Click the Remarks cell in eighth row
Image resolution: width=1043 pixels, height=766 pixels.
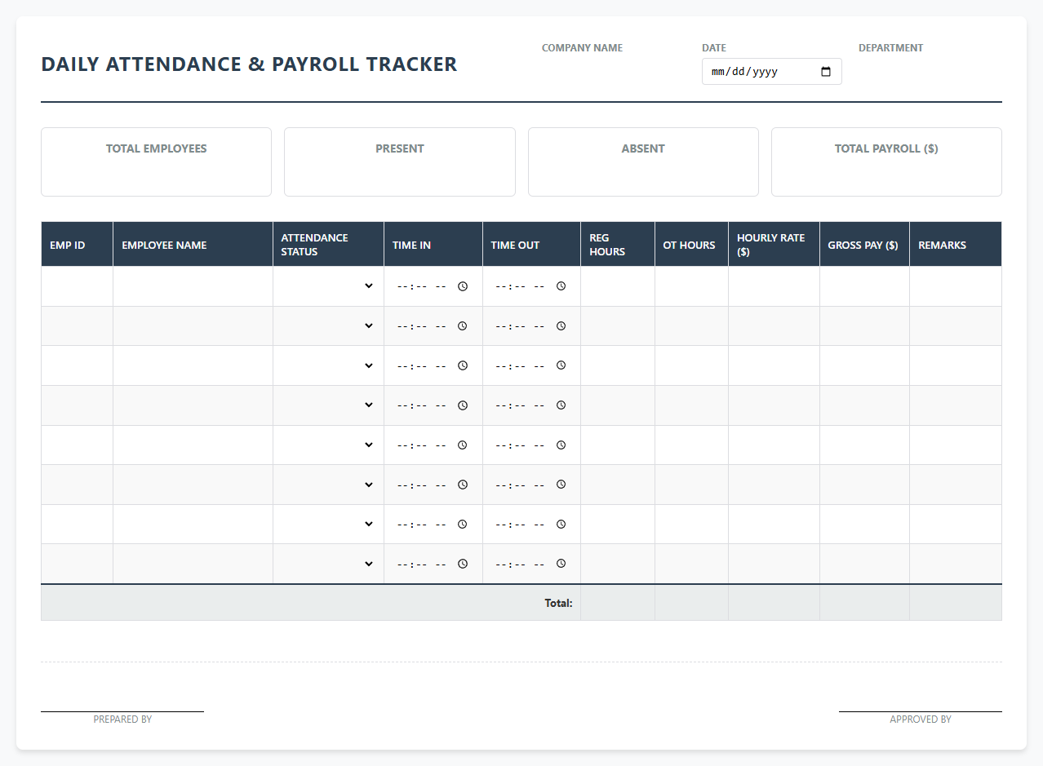pyautogui.click(x=956, y=564)
